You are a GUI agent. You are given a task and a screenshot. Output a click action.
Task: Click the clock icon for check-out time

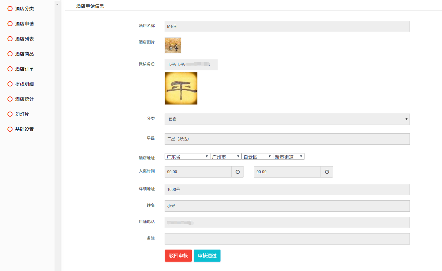point(327,172)
